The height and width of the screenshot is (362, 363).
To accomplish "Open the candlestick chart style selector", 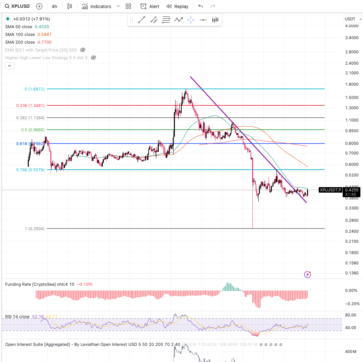I will 69,6.
